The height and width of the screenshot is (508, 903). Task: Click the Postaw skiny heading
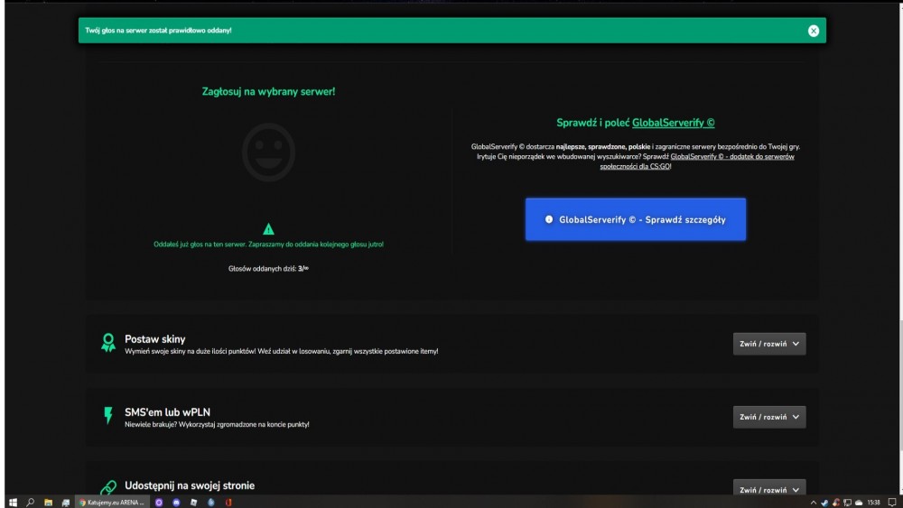155,339
